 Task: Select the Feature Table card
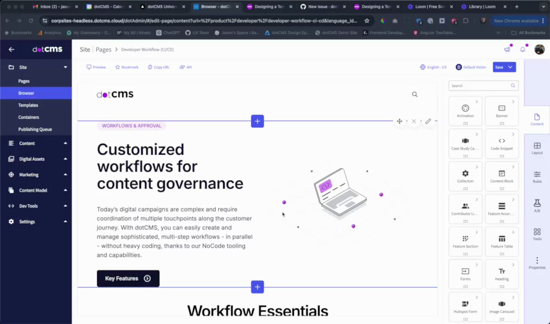(502, 242)
